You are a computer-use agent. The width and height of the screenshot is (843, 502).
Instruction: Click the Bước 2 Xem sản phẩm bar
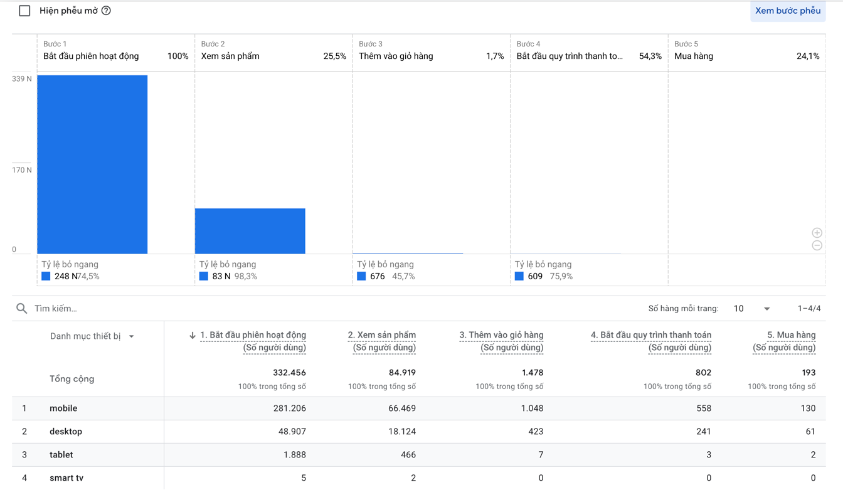click(250, 231)
